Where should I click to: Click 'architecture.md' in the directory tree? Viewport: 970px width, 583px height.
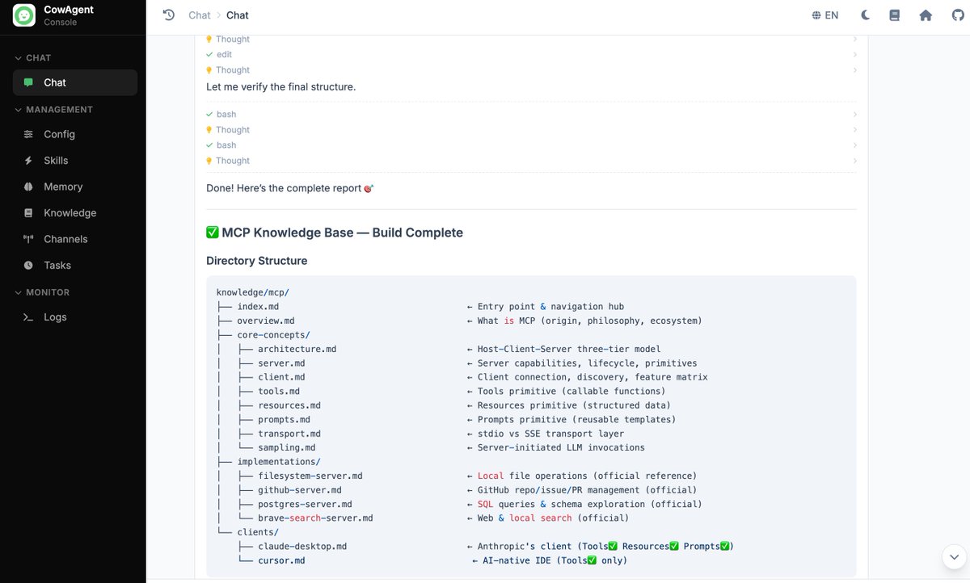297,349
